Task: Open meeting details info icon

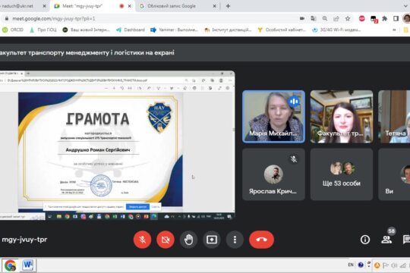Action: point(365,240)
